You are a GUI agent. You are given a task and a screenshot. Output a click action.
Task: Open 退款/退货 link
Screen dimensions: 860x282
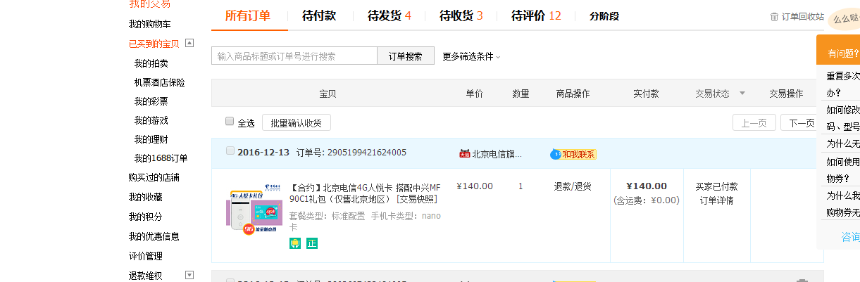pyautogui.click(x=573, y=186)
